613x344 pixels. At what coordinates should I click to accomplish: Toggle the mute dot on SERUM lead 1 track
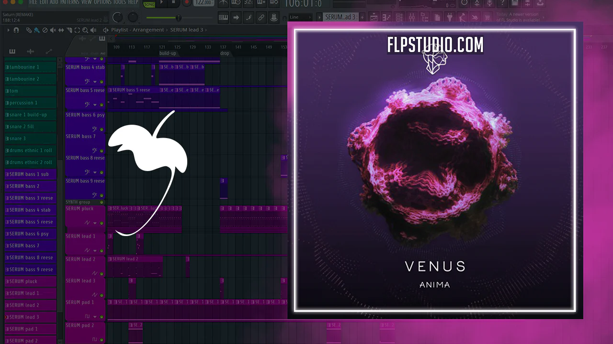coord(102,250)
